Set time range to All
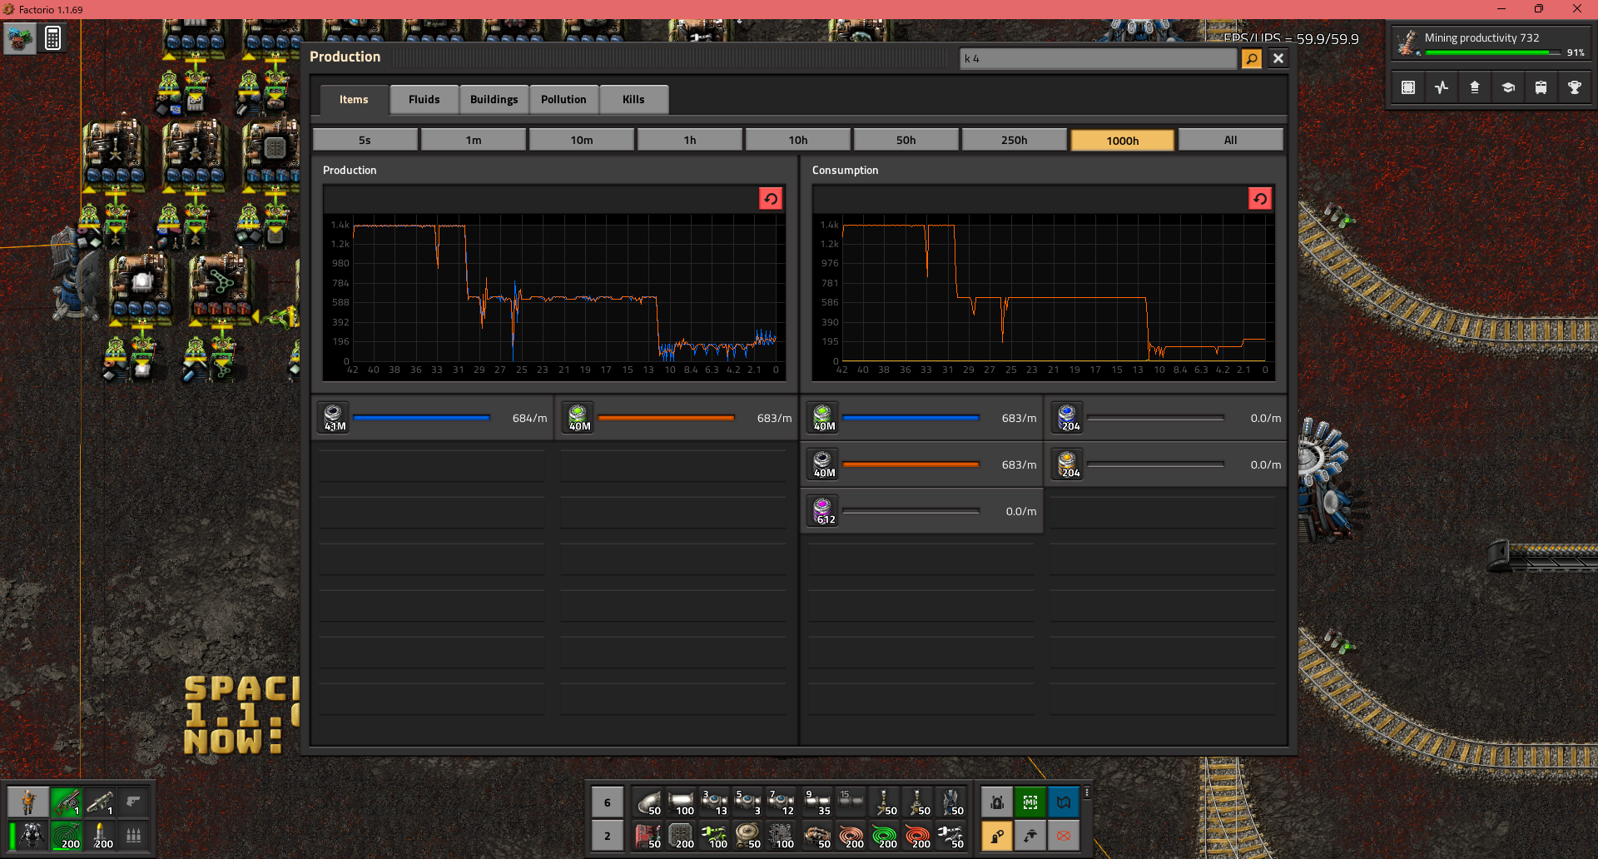The height and width of the screenshot is (859, 1598). tap(1231, 140)
